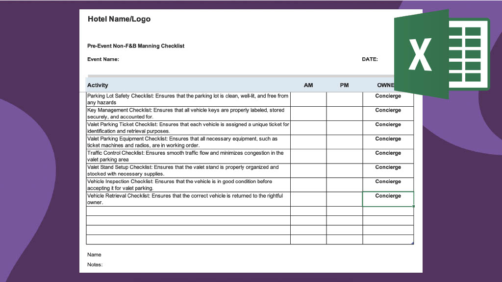Click AM cell for Valet Stand Setup
The height and width of the screenshot is (282, 502).
tap(308, 170)
